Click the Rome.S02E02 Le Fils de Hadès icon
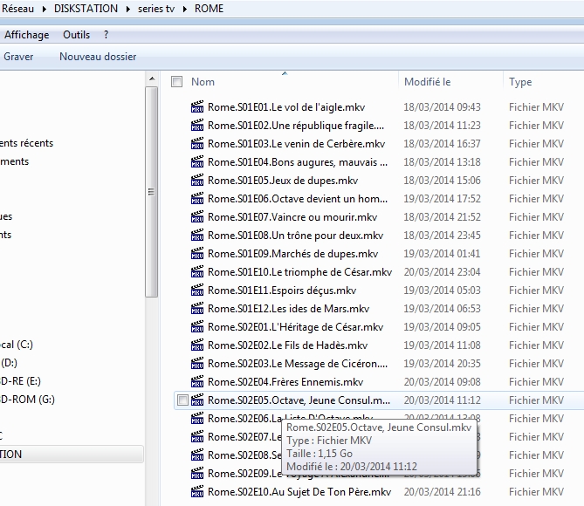Viewport: 584px width, 506px height. pos(198,345)
